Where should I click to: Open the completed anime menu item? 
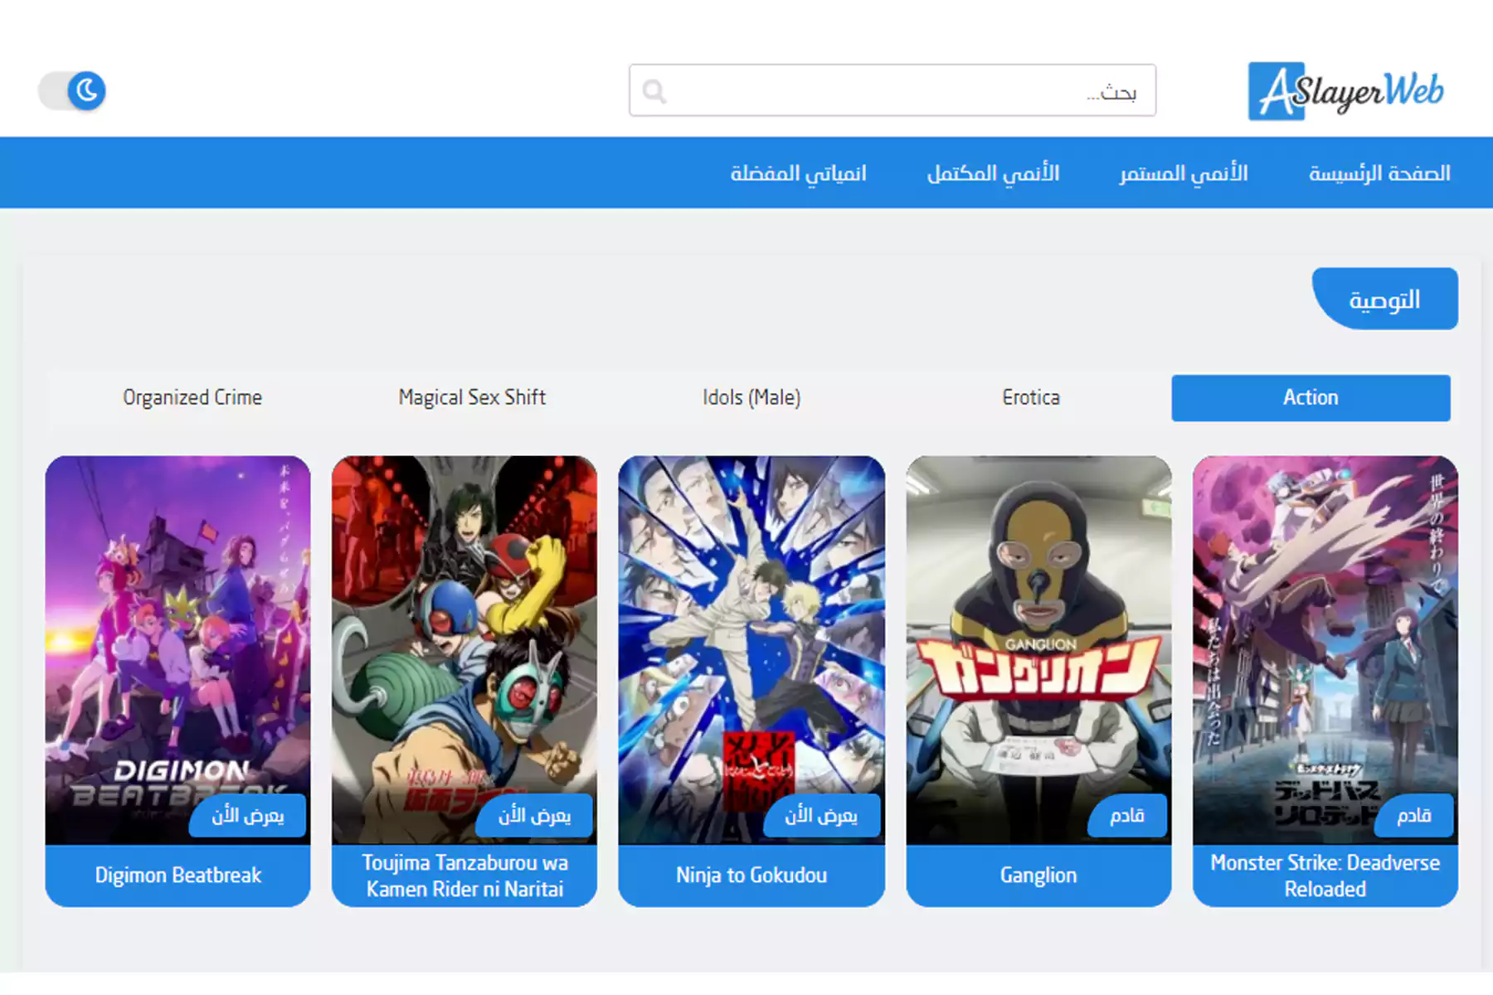993,173
